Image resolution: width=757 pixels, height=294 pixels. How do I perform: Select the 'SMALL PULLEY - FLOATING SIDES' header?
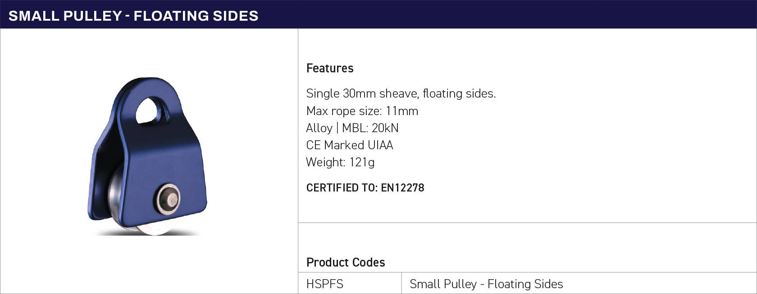(133, 16)
